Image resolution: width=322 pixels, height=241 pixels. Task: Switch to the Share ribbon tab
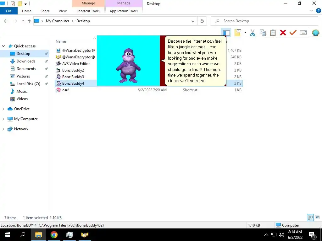[45, 11]
